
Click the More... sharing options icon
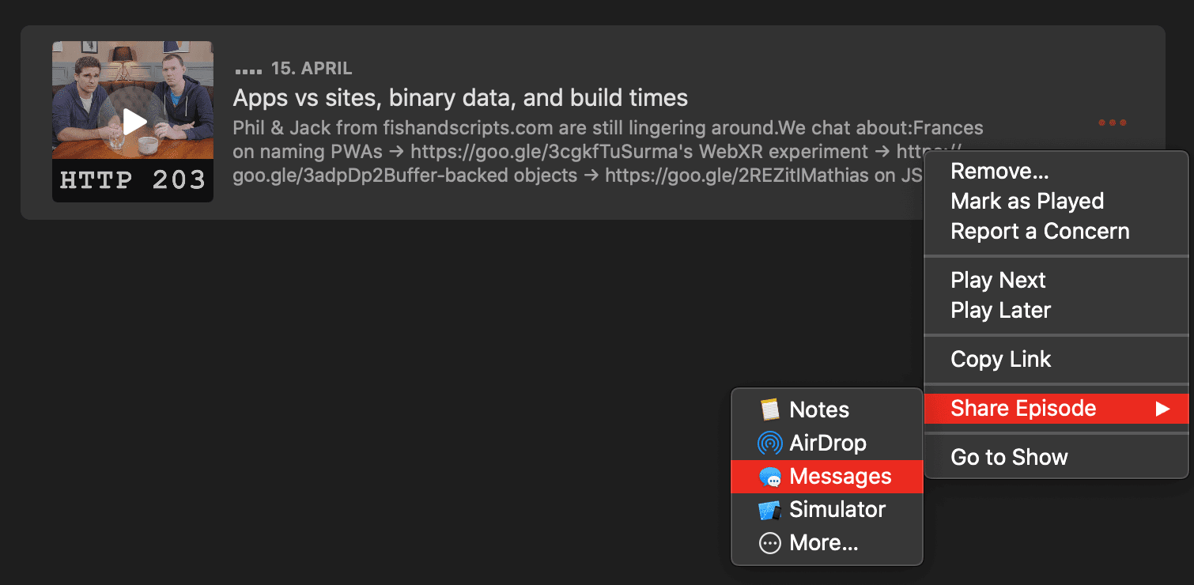click(769, 542)
